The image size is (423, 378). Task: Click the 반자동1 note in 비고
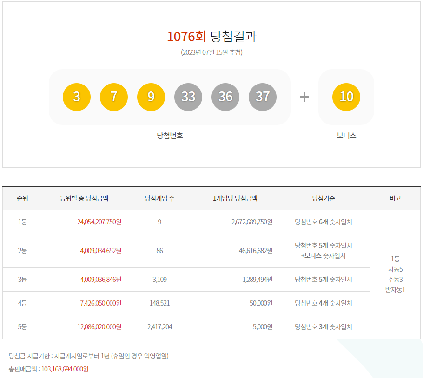pos(395,290)
